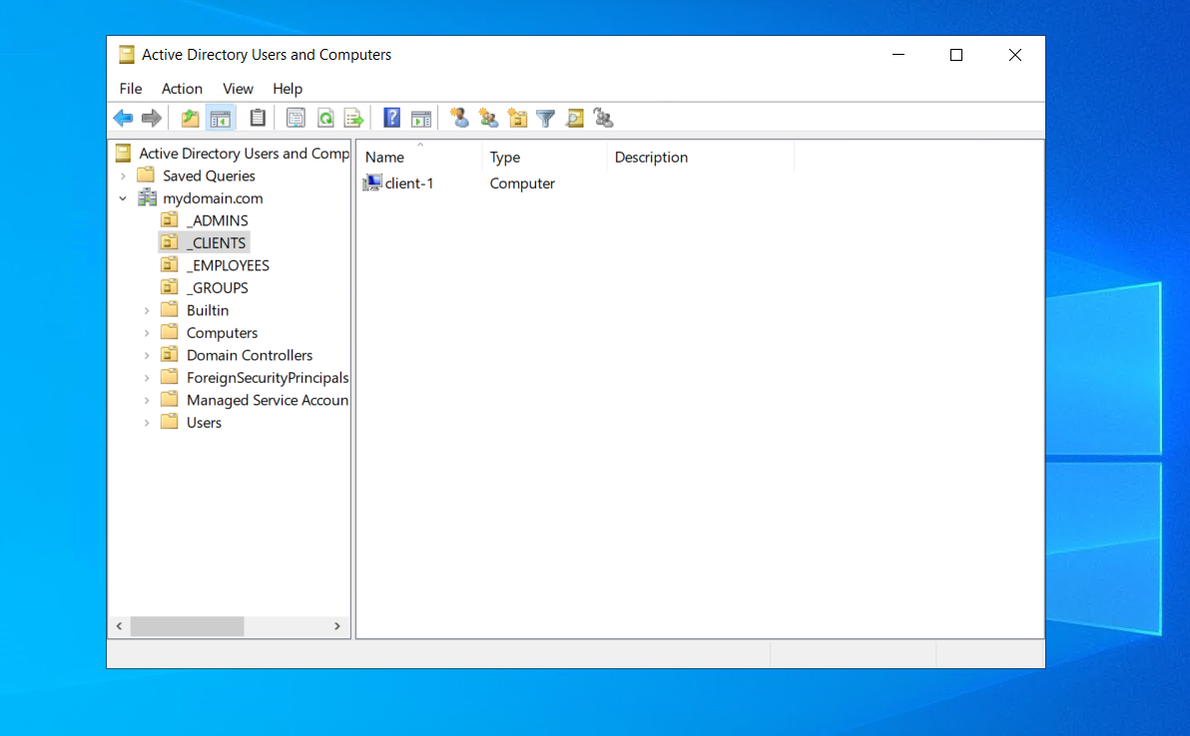Image resolution: width=1190 pixels, height=736 pixels.
Task: Collapse the mydomain.com node
Action: (x=123, y=198)
